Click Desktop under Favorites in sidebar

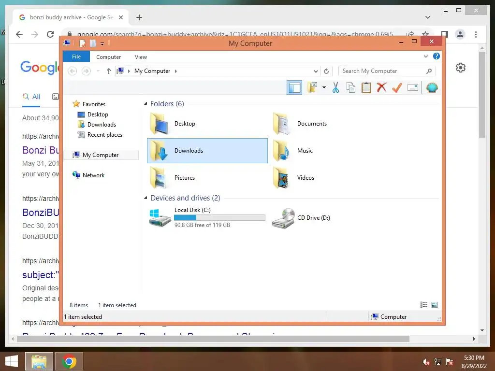(98, 114)
